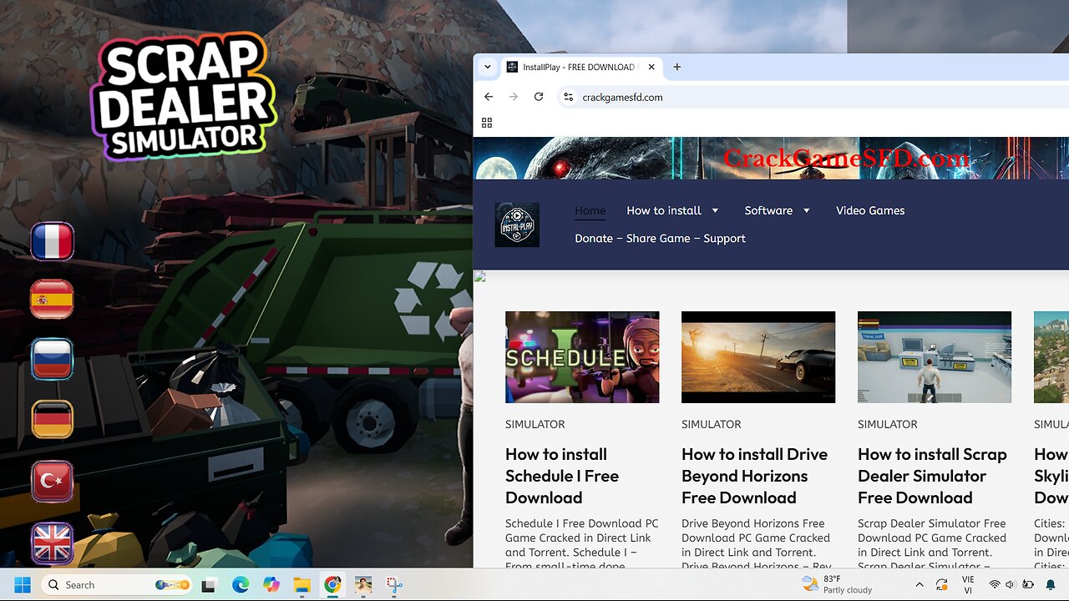
Task: Select the InstallPlay browser tab
Action: coord(582,68)
